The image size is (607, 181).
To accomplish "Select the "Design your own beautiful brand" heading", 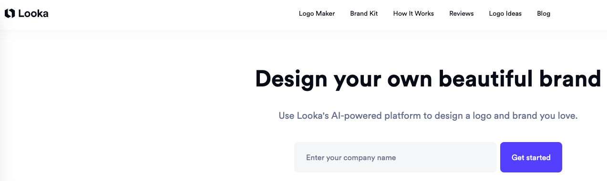I will 428,79.
